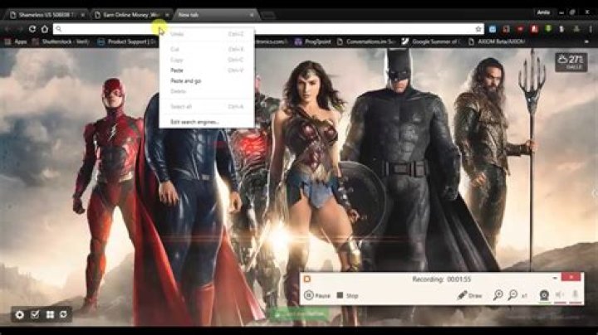Toggle recorder speaker audio

pos(560,295)
